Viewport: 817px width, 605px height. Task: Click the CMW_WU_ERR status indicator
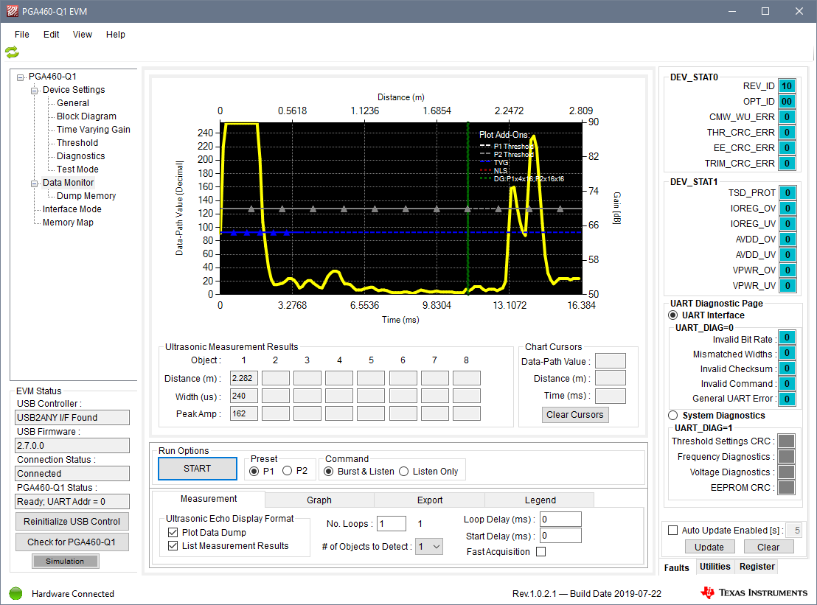tap(787, 117)
